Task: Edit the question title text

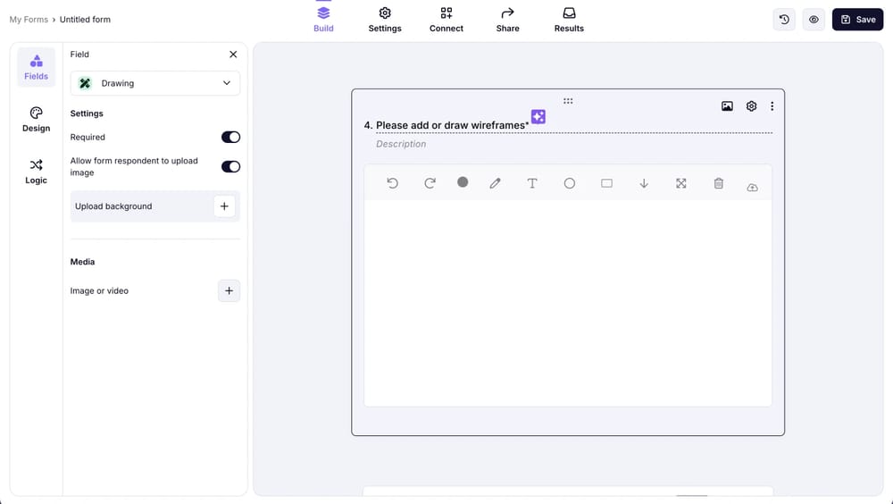Action: click(452, 125)
